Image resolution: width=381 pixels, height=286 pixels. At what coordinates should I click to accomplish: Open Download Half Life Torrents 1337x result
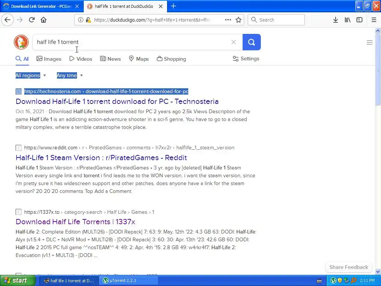click(x=75, y=222)
